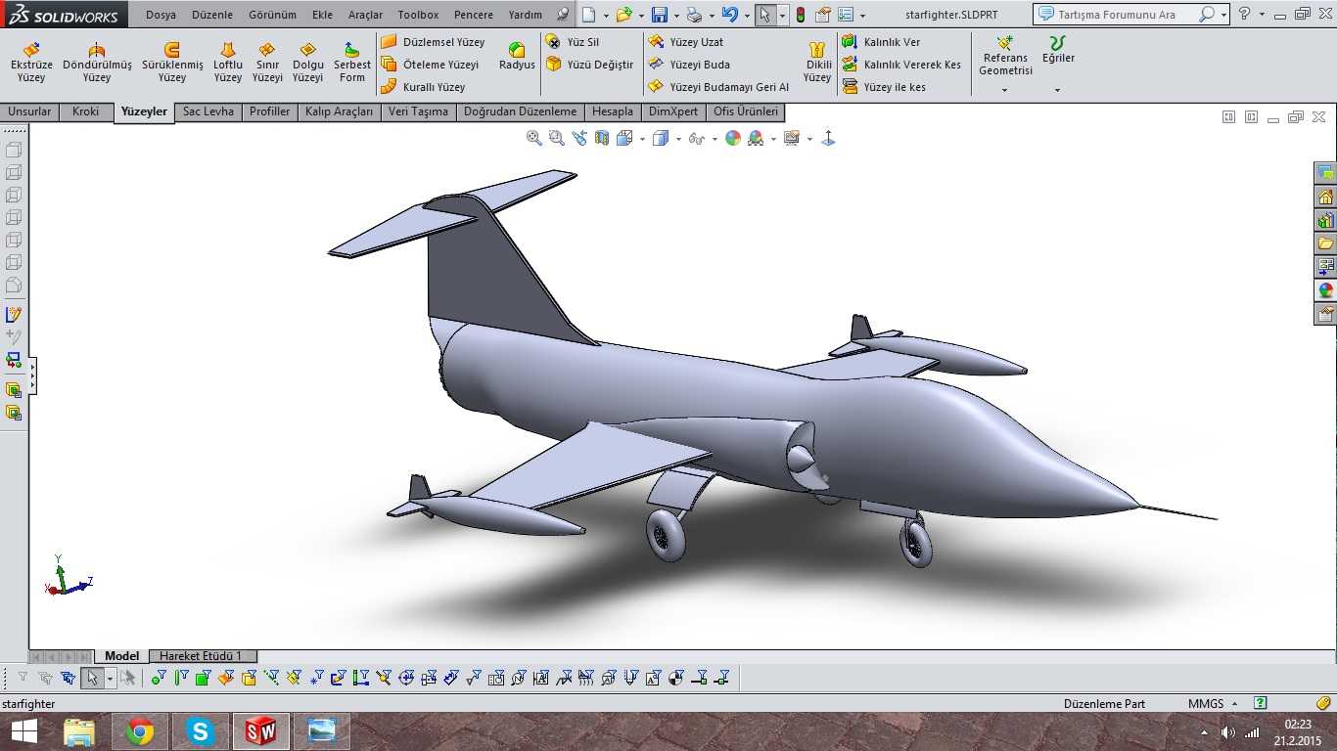The width and height of the screenshot is (1337, 751).
Task: Click the Undo arrow icon
Action: click(729, 15)
